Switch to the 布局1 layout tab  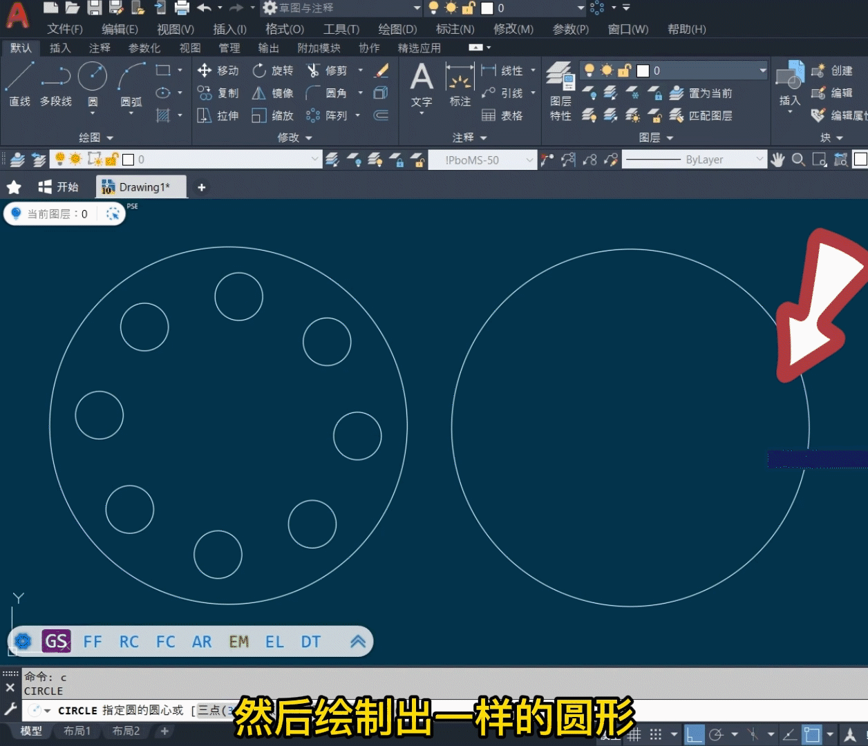pyautogui.click(x=76, y=730)
